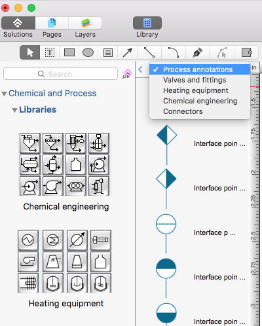This screenshot has width=262, height=326.
Task: Choose Chemical engineering in dropdown list
Action: pyautogui.click(x=200, y=101)
